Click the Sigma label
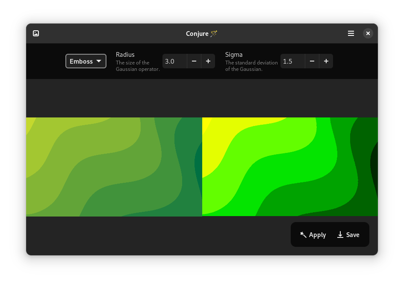 click(x=234, y=55)
